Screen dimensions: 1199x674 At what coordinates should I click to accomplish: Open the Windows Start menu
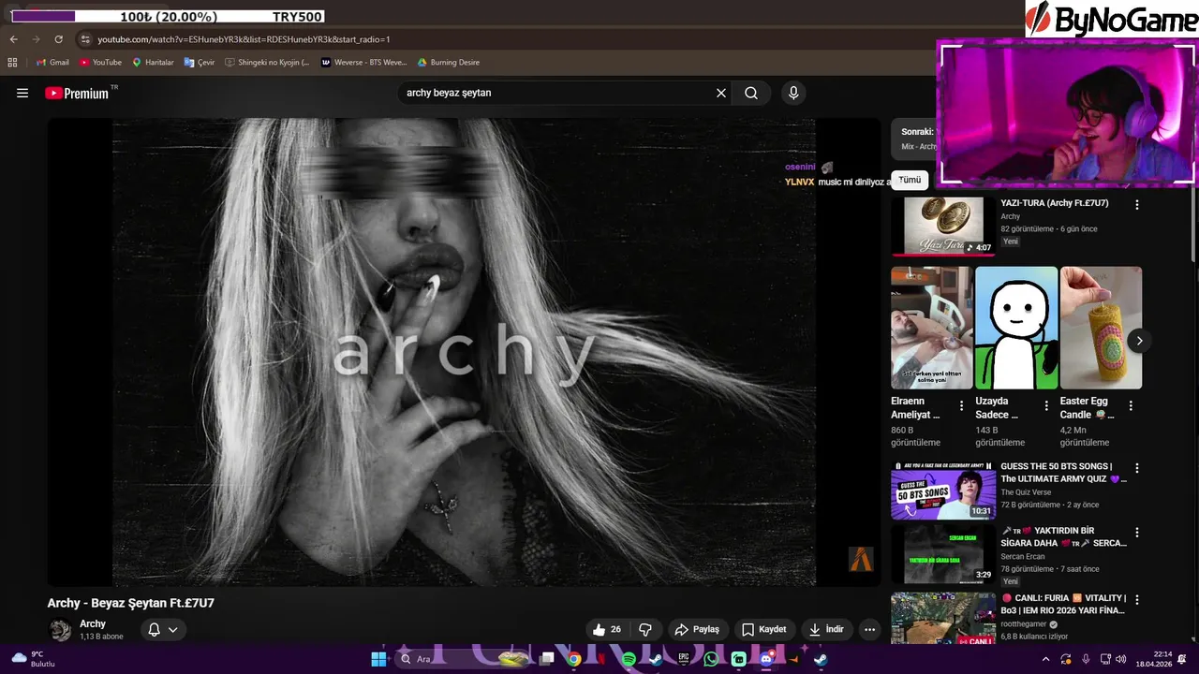[378, 659]
